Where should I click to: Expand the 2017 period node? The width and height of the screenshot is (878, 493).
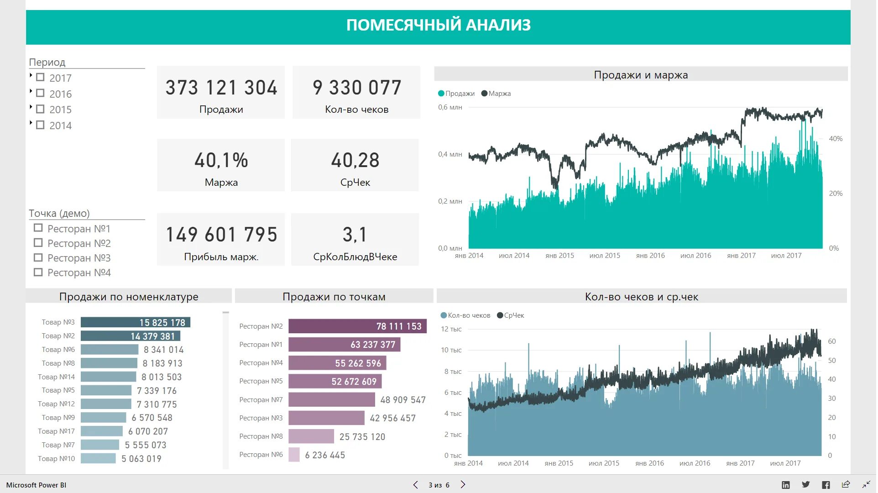pyautogui.click(x=31, y=76)
